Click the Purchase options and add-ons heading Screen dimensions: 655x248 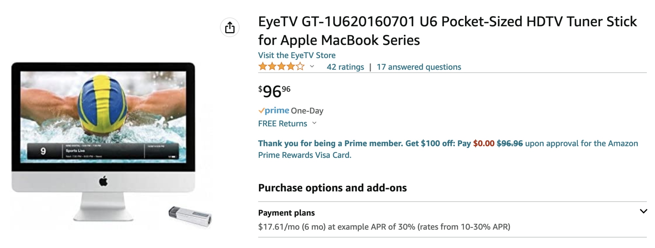click(332, 188)
